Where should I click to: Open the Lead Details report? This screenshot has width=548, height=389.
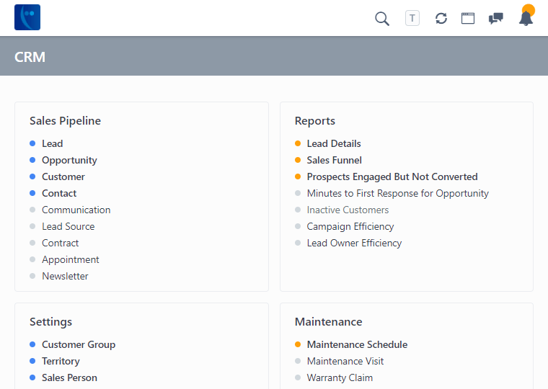(334, 143)
